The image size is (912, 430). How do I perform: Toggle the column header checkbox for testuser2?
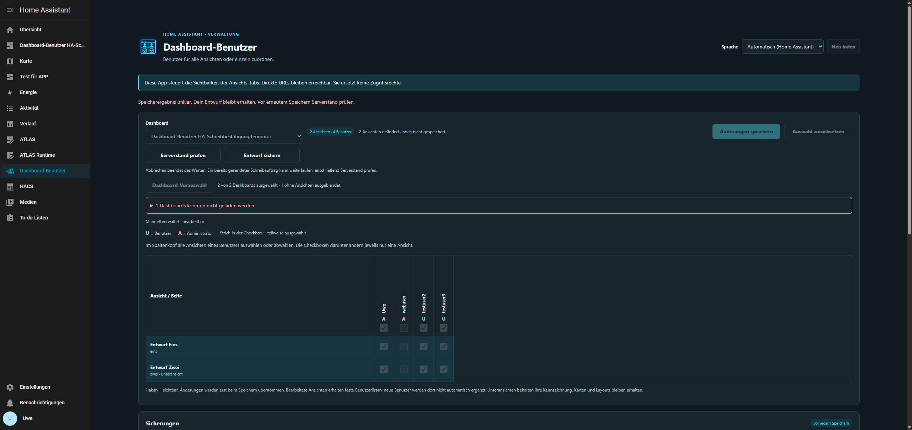(424, 328)
